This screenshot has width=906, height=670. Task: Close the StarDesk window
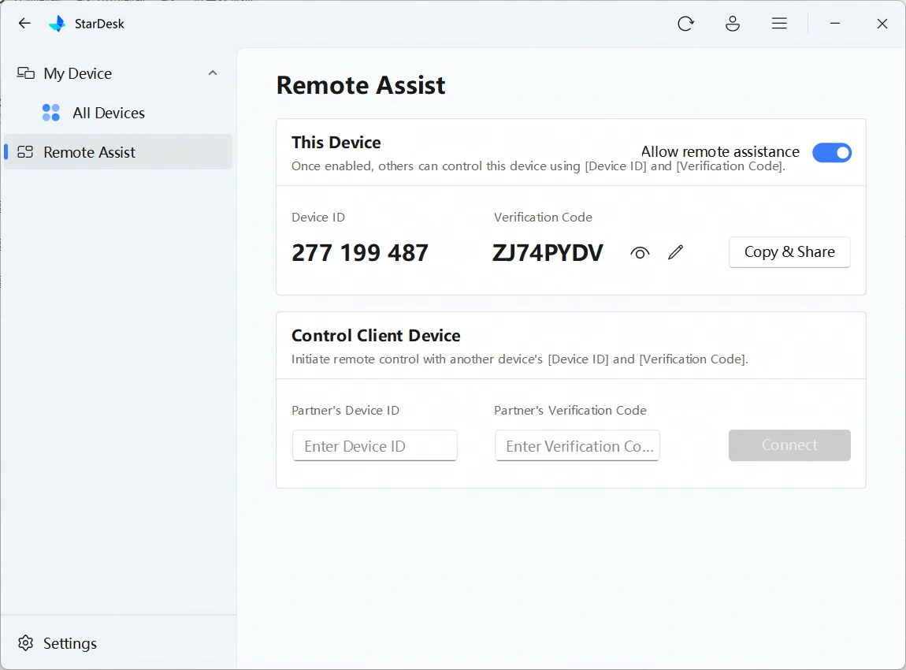coord(882,24)
